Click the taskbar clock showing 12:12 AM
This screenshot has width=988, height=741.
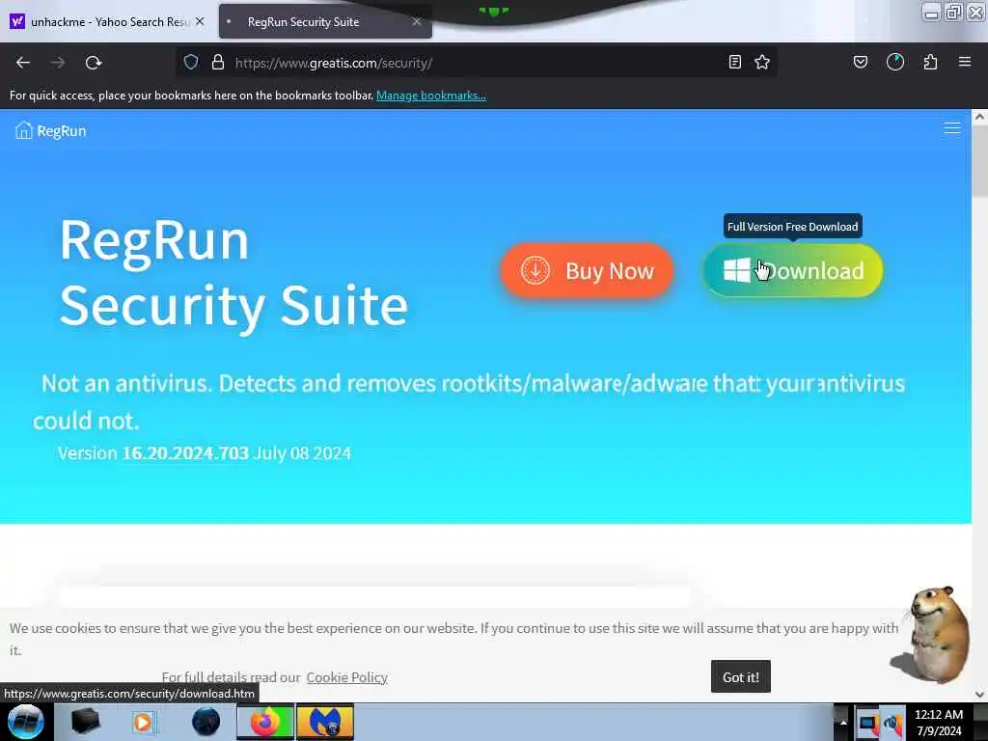[939, 722]
